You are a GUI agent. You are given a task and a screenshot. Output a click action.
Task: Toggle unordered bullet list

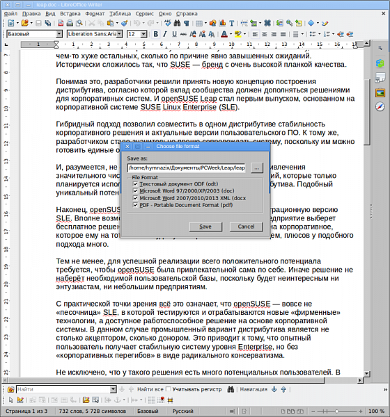point(313,34)
